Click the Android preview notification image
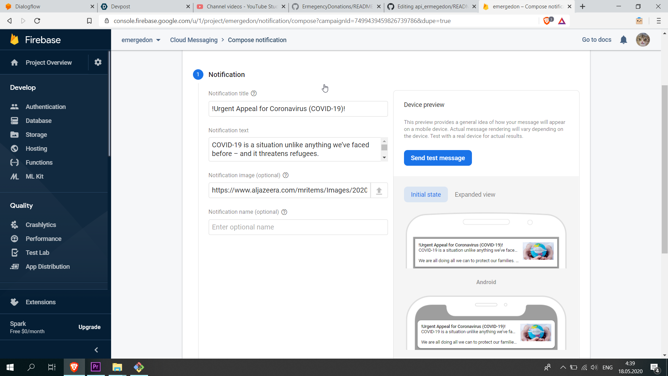This screenshot has width=668, height=376. click(x=538, y=251)
